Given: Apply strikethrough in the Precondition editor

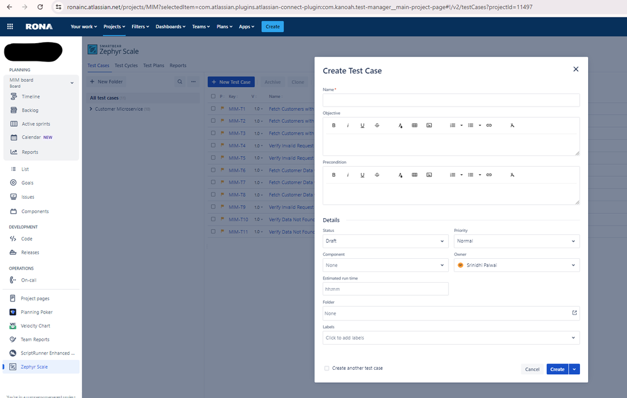Looking at the screenshot, I should pos(377,174).
